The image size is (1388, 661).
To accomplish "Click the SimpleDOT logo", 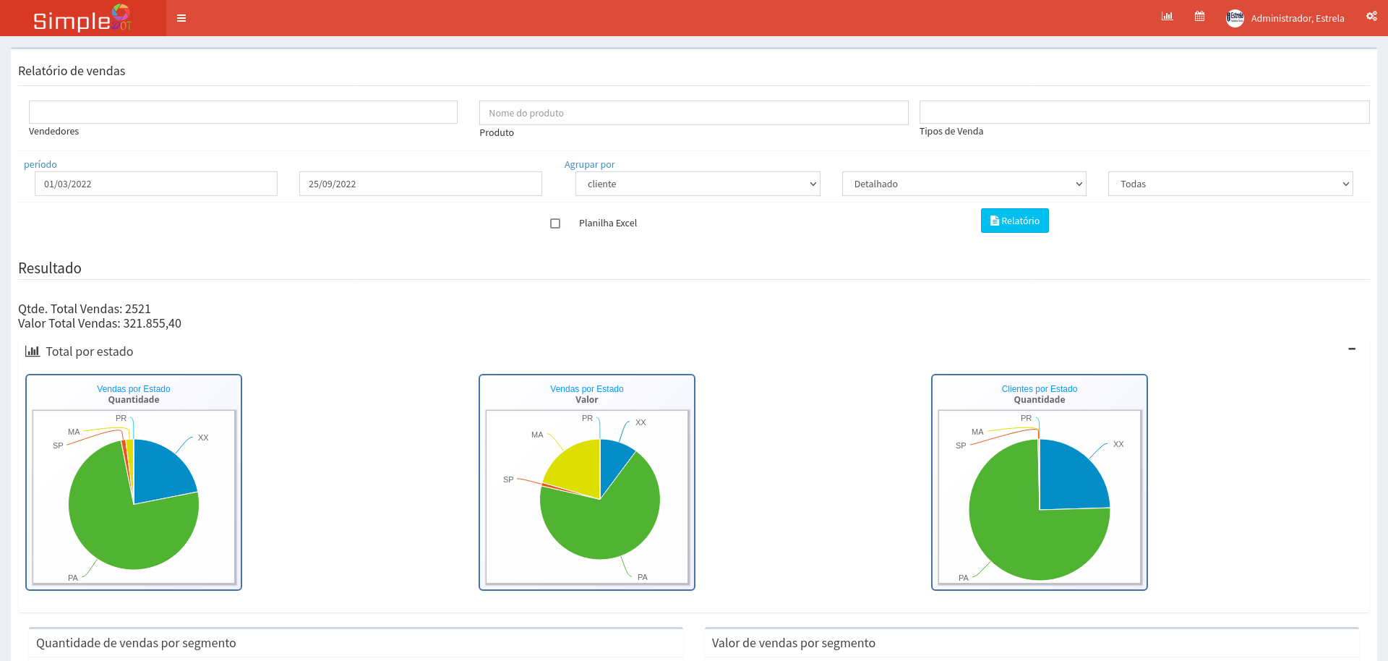I will point(82,18).
